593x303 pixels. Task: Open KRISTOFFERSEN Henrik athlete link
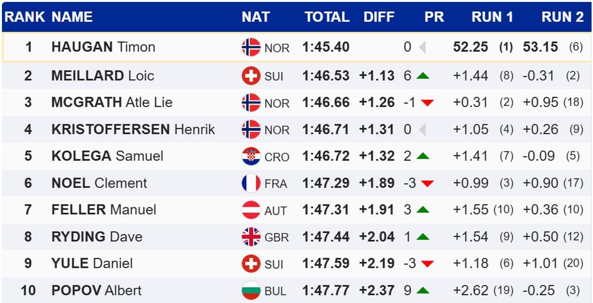(x=133, y=129)
